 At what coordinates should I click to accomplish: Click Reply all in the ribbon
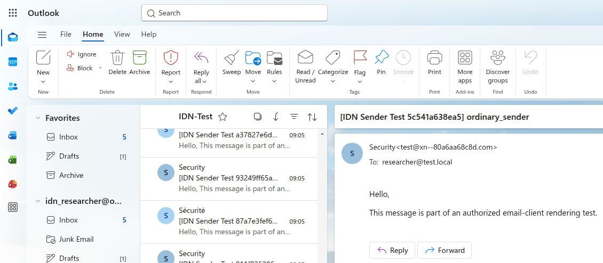click(x=201, y=67)
